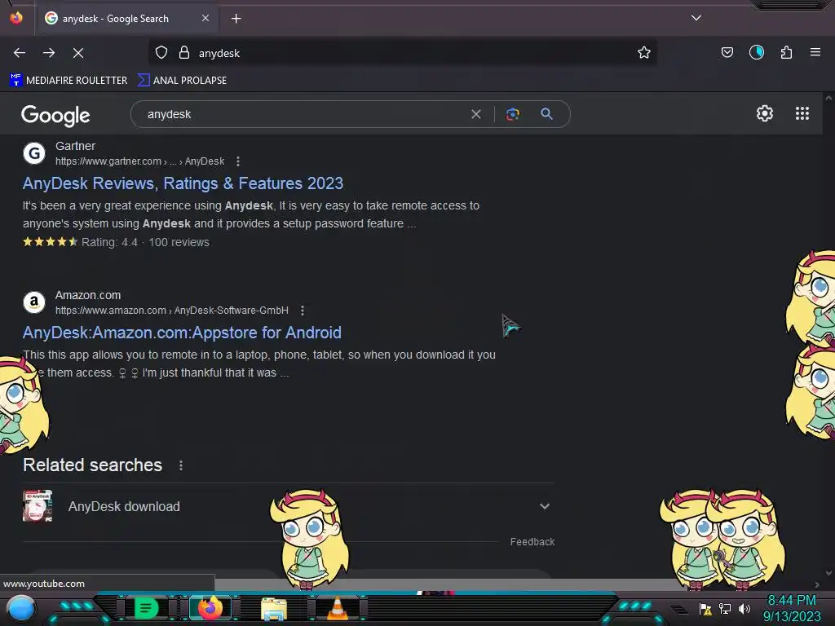Close the anydesk Google Search tab
835x626 pixels.
tap(205, 18)
